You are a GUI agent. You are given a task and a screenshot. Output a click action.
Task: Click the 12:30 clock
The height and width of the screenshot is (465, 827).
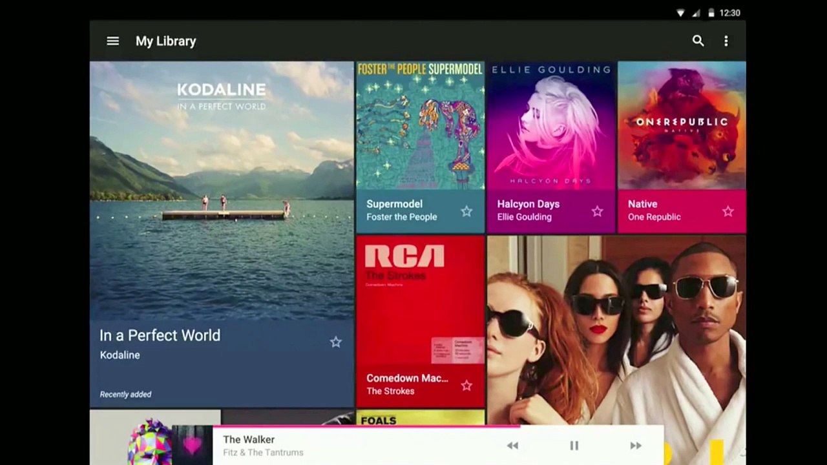pyautogui.click(x=729, y=13)
